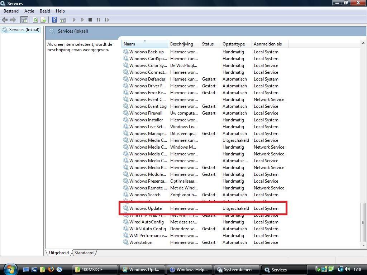This screenshot has width=367, height=275.
Task: Switch to the Windows Help... taskbar window
Action: 189,270
